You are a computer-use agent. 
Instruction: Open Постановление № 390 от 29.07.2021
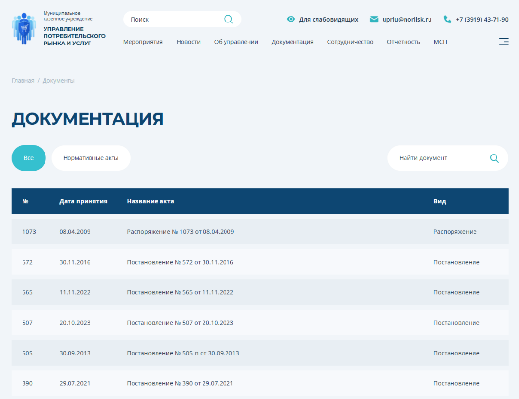pos(180,383)
